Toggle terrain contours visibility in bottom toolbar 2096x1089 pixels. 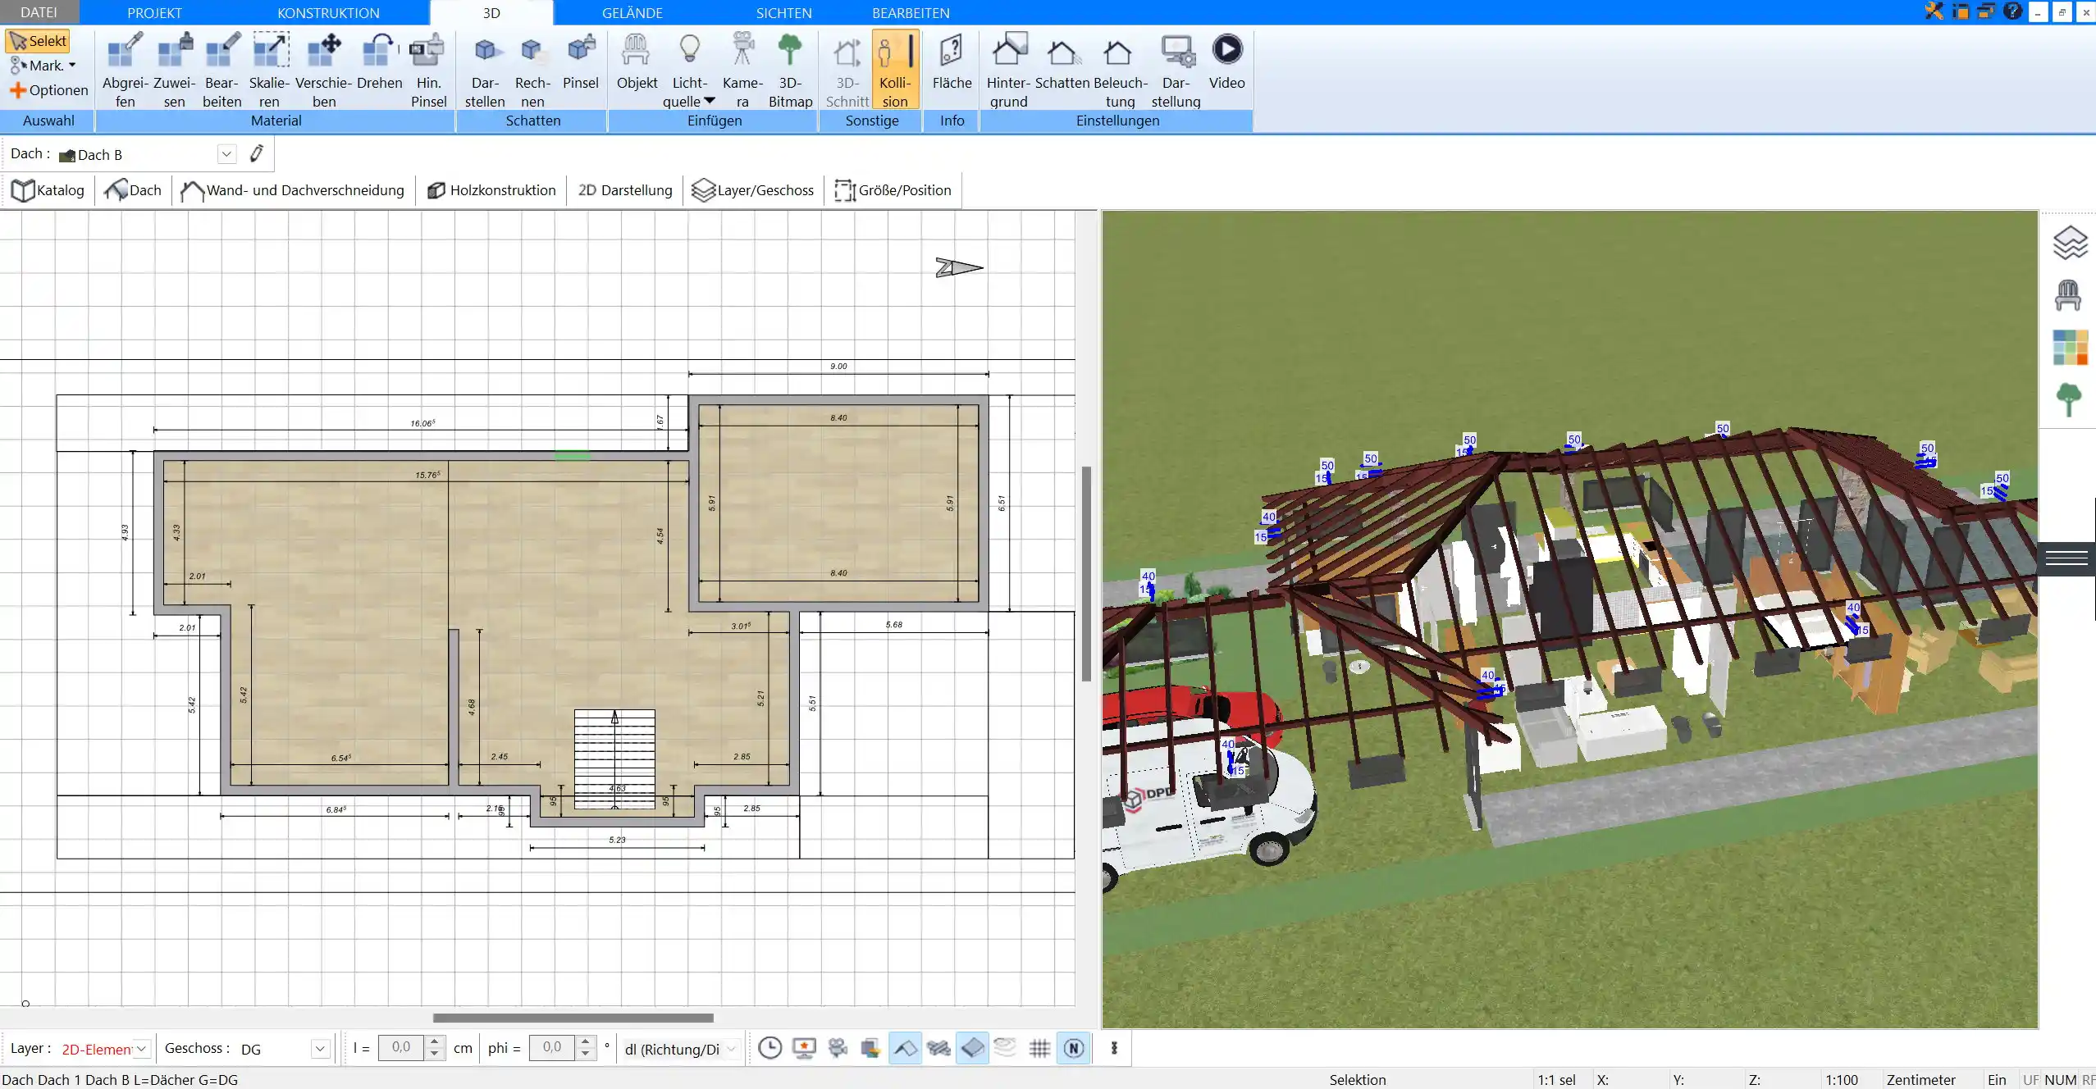(x=1005, y=1048)
